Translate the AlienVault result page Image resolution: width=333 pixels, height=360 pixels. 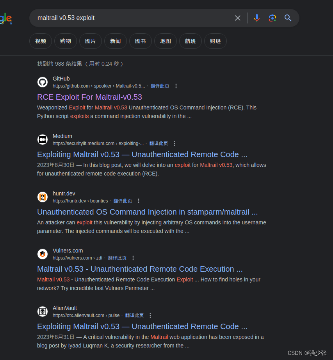click(134, 315)
